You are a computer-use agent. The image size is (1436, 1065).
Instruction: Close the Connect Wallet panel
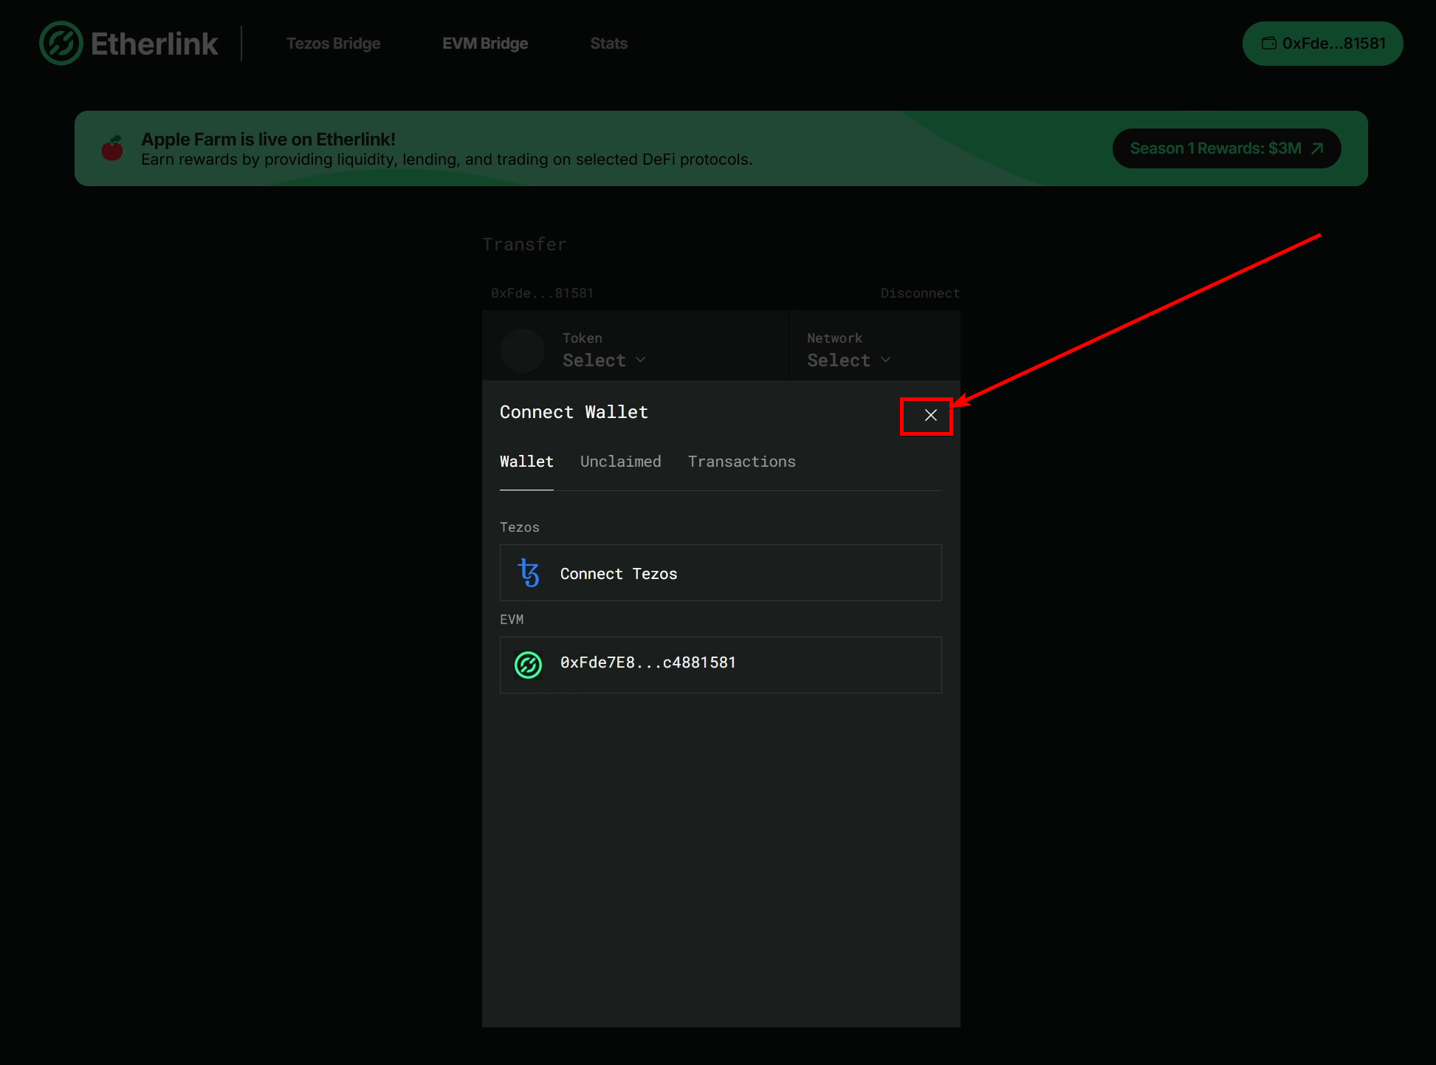930,415
